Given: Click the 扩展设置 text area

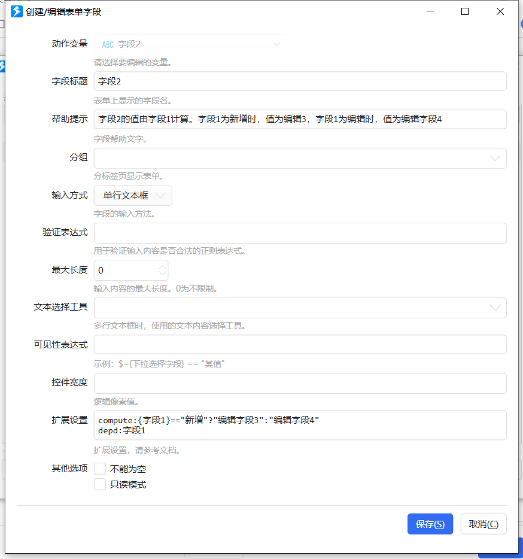Looking at the screenshot, I should 300,425.
